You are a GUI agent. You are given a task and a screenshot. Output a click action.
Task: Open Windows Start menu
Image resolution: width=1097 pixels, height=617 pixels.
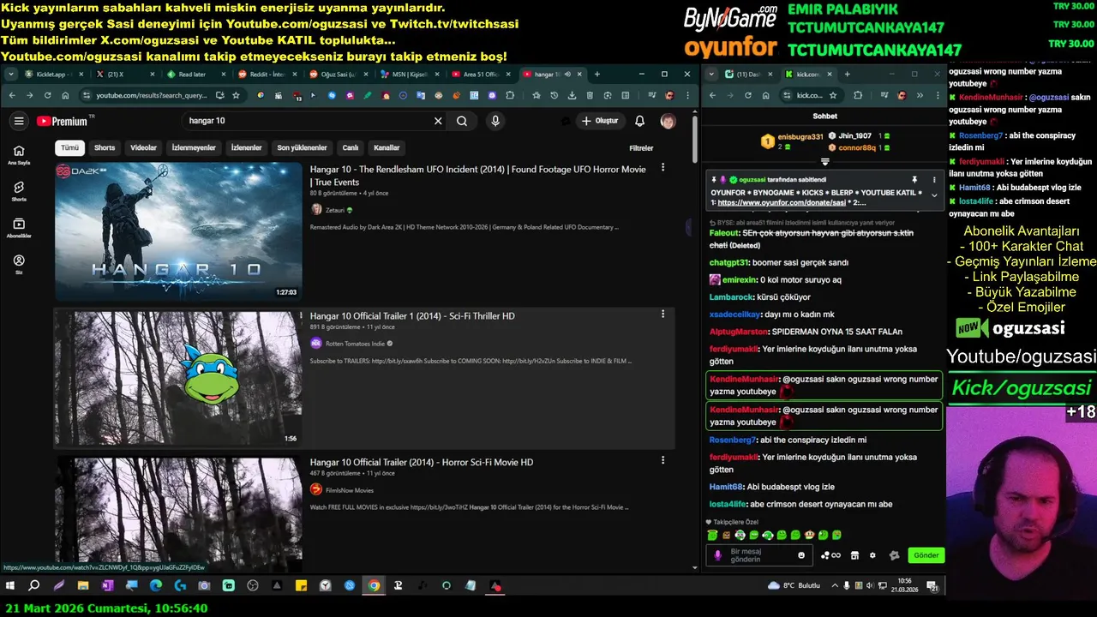pos(10,586)
